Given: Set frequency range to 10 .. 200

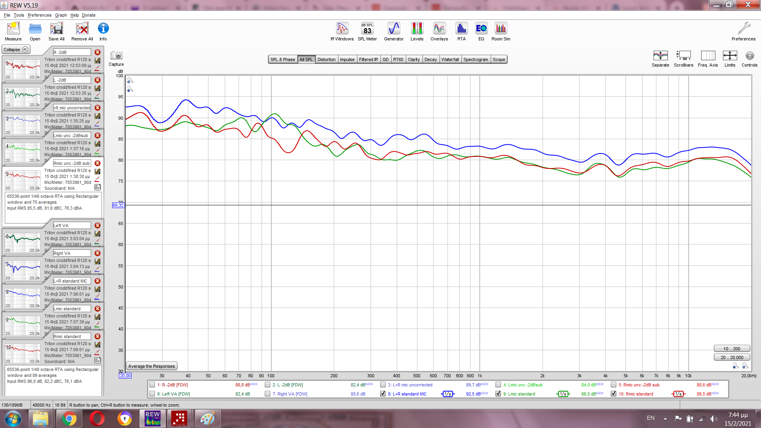Looking at the screenshot, I should 732,349.
